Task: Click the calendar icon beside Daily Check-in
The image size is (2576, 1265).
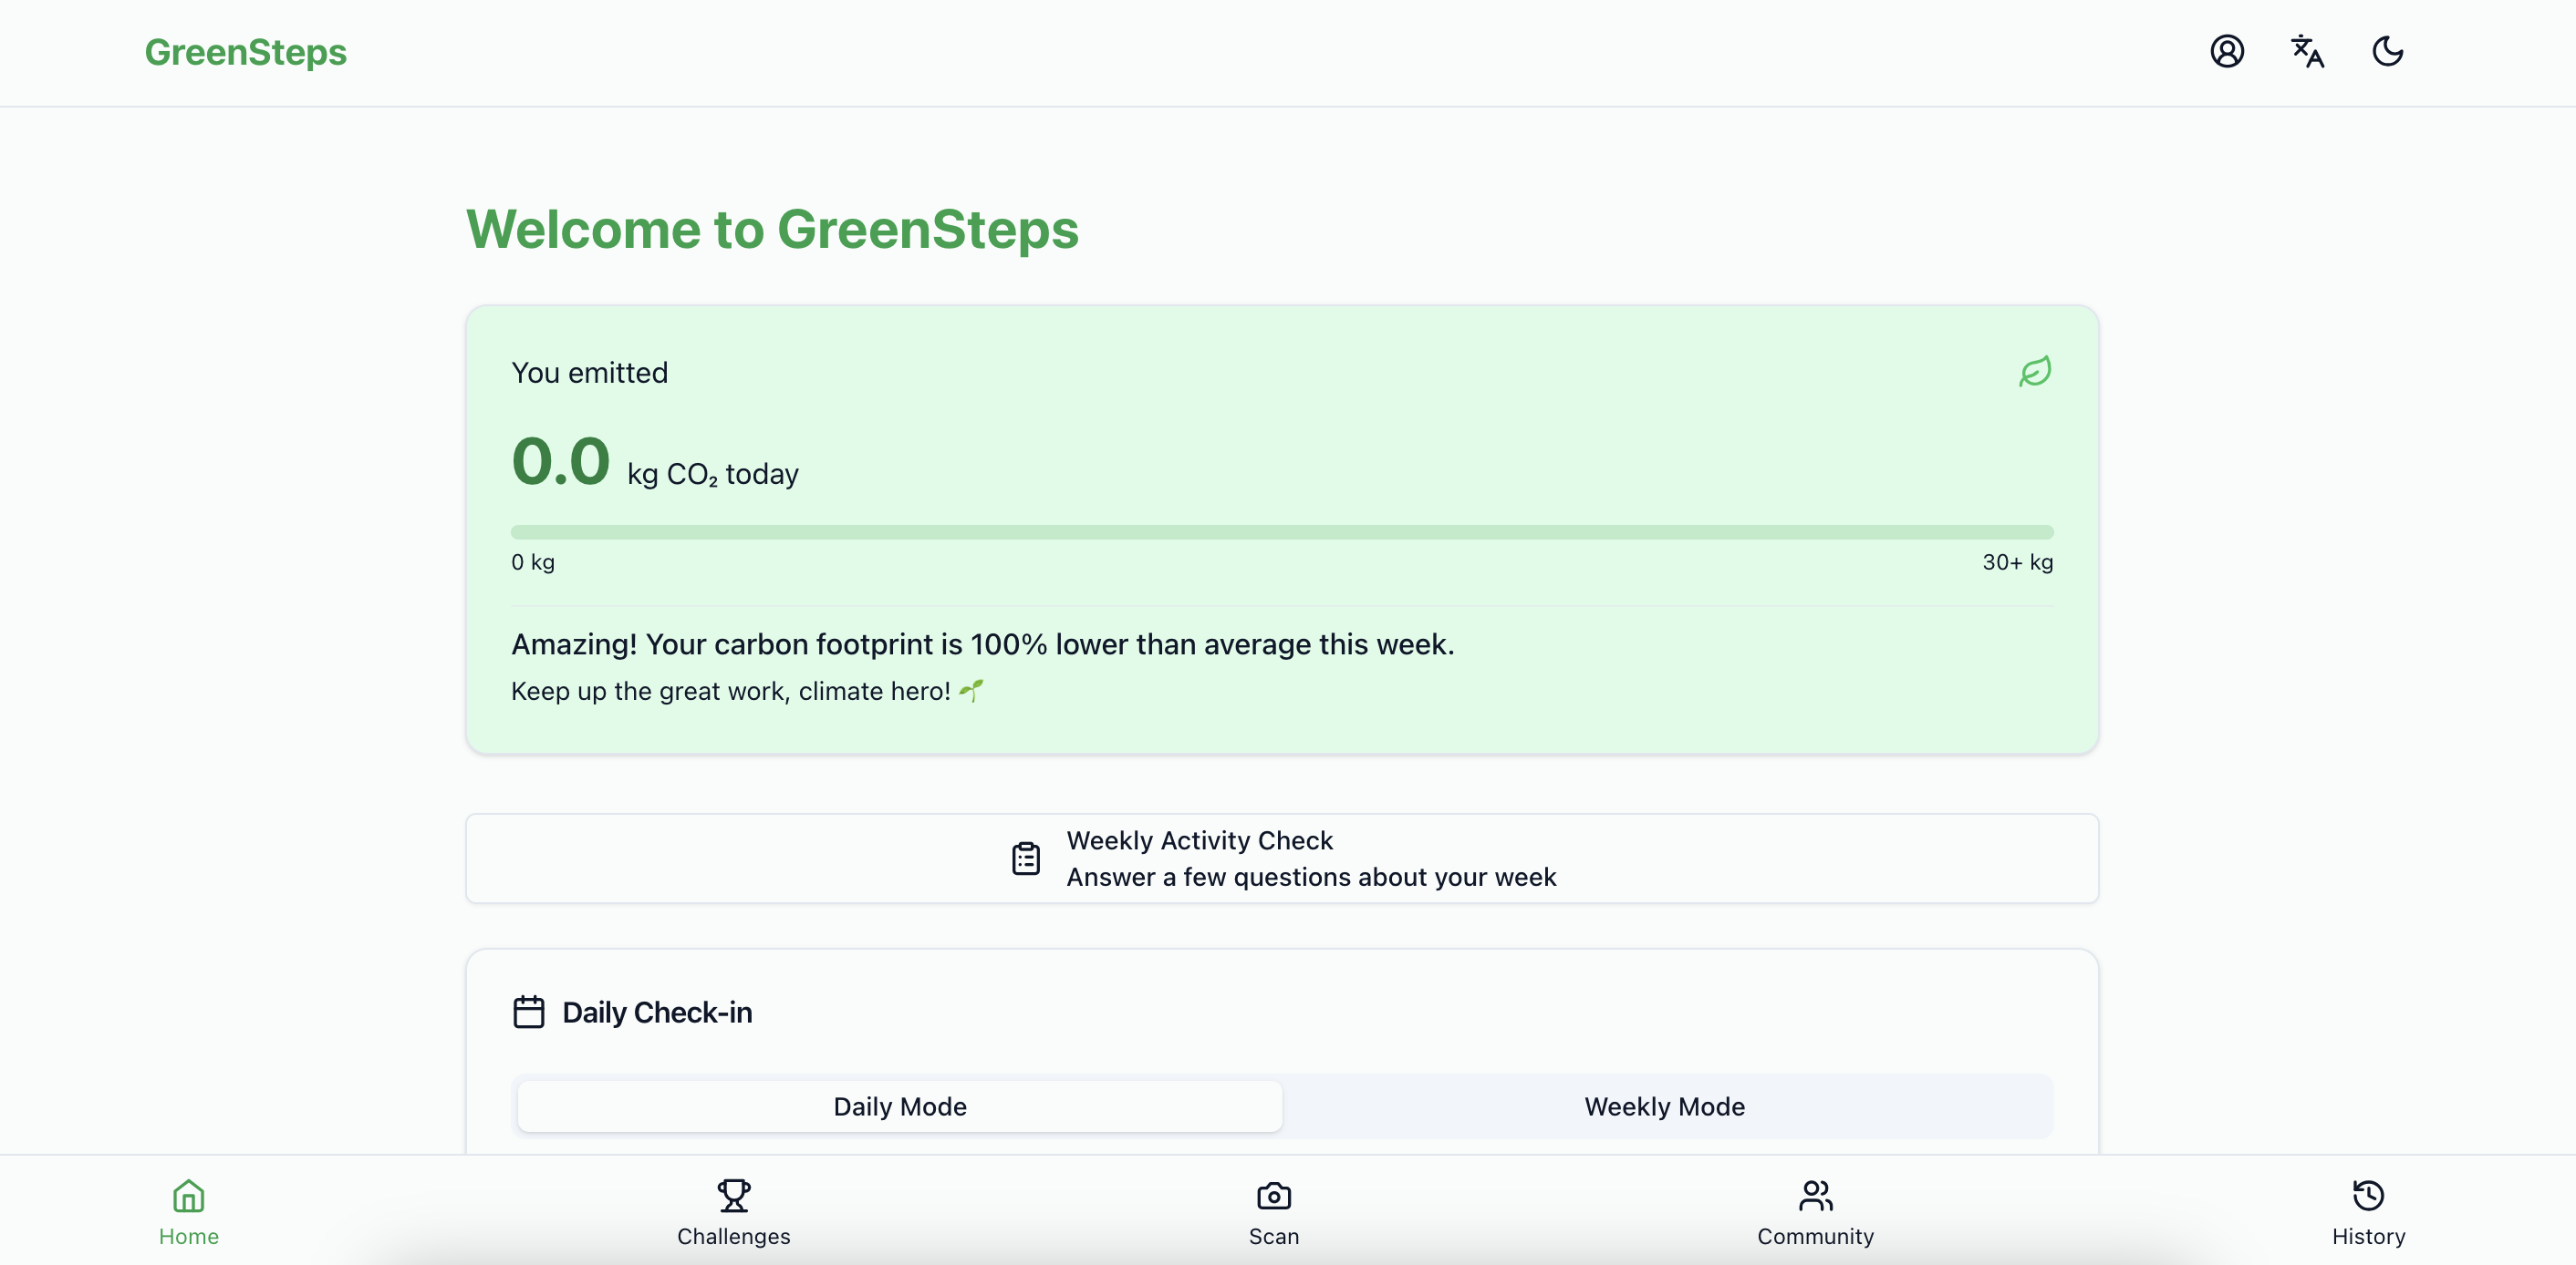Action: point(529,1013)
